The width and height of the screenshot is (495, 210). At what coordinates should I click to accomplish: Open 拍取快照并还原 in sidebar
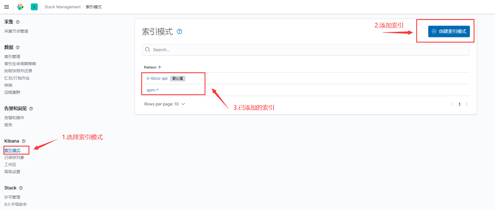pos(18,71)
